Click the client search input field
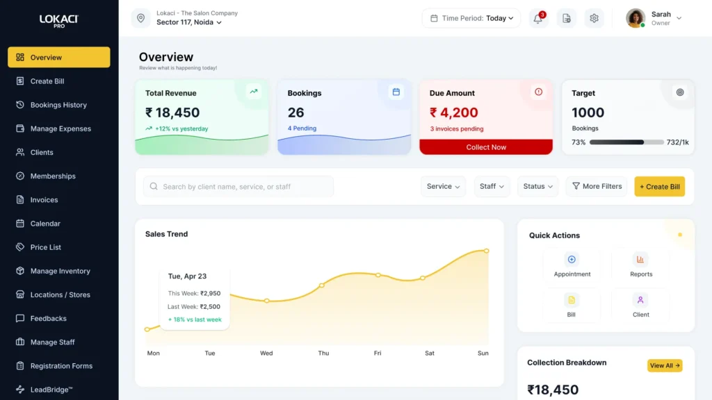This screenshot has width=712, height=400. click(238, 187)
